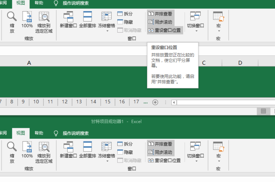The height and width of the screenshot is (182, 275).
Task: Click 操作说明搜索 search box in upper window
Action: 76,3
